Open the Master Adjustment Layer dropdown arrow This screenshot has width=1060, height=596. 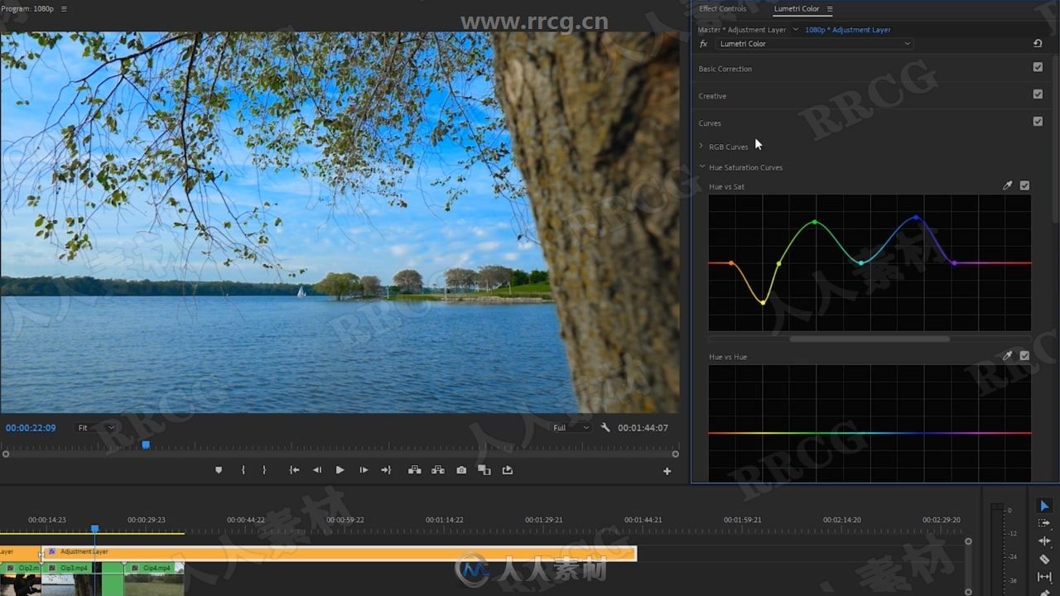coord(796,30)
